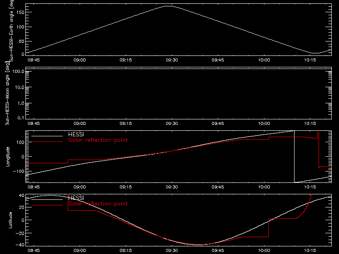Click the HESSI legend entry in the Longitude plot
Image resolution: width=339 pixels, height=254 pixels.
(76, 134)
